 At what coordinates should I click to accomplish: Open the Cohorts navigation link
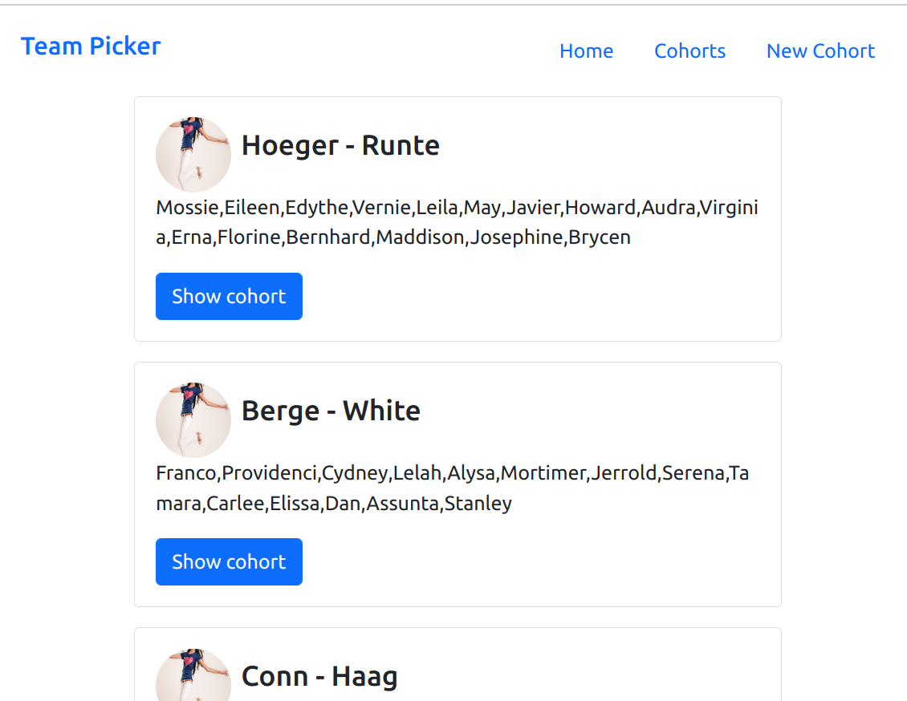689,51
